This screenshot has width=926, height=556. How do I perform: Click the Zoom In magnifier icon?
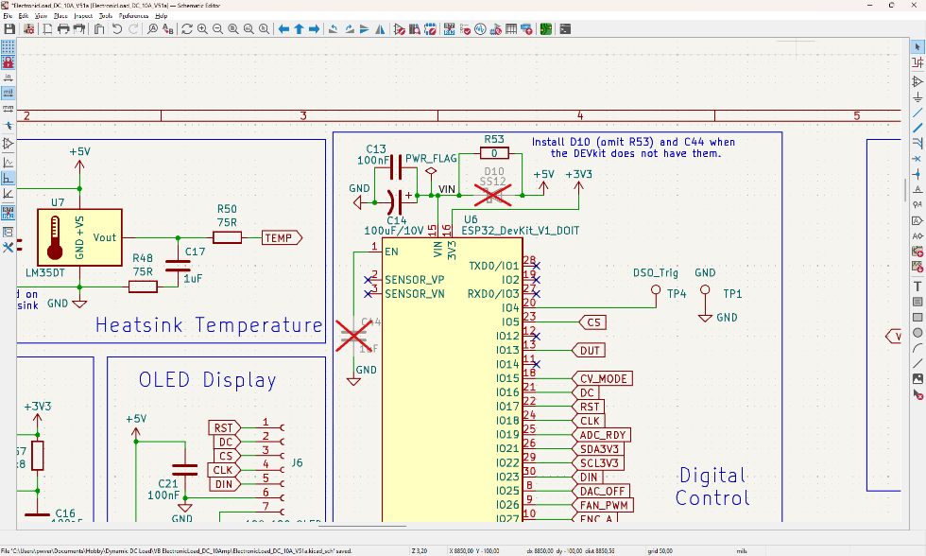point(202,29)
